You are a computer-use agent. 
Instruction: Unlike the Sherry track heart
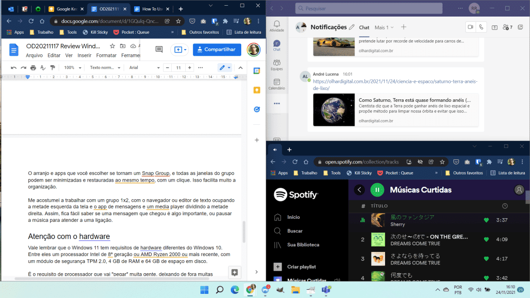[487, 220]
